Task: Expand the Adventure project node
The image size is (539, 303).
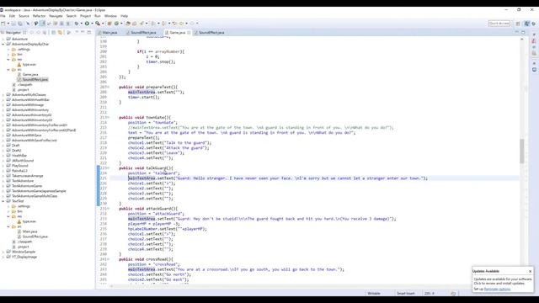Action: tap(3, 39)
